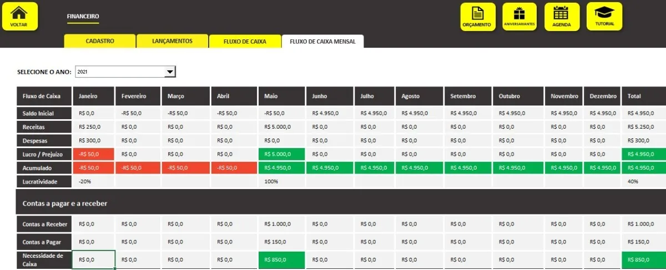Switch to the Lançamentos tab
The height and width of the screenshot is (270, 666).
(172, 41)
